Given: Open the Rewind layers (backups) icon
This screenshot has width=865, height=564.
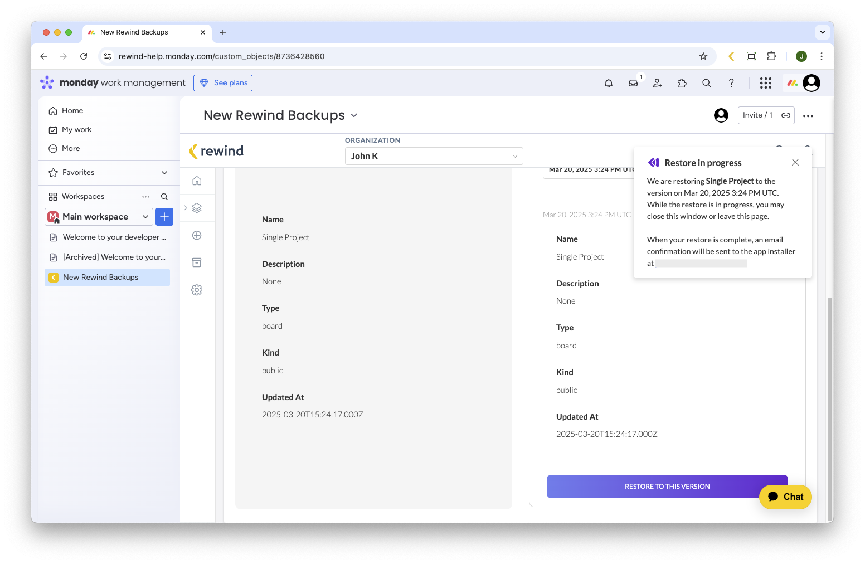Looking at the screenshot, I should 197,208.
